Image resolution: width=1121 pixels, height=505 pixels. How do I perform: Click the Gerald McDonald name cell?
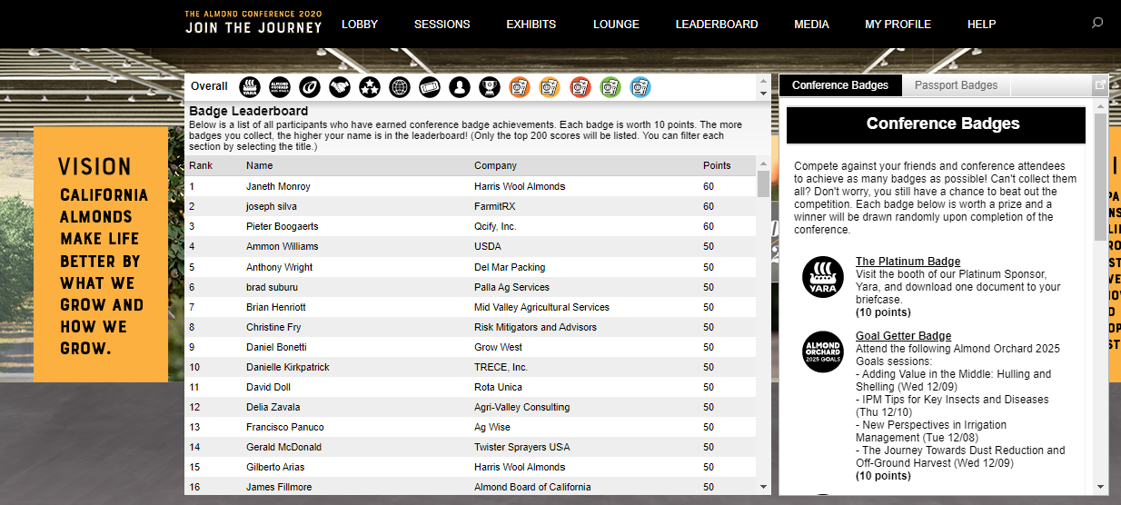coord(284,447)
